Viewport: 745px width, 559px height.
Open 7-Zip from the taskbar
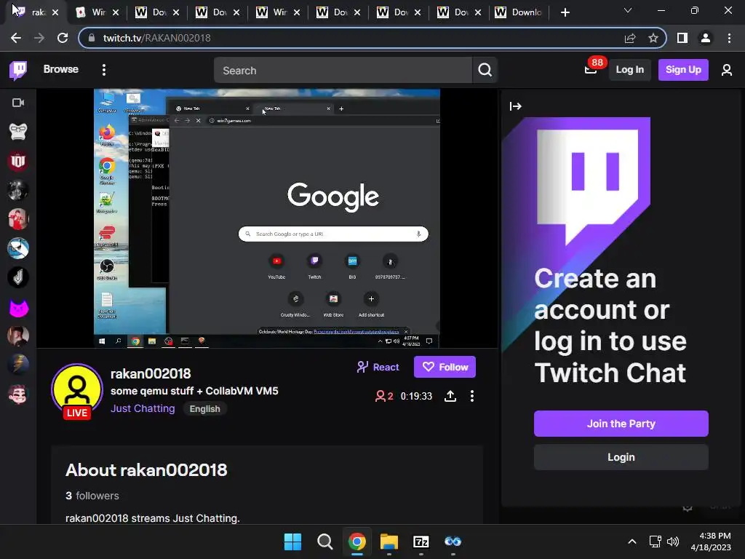pyautogui.click(x=421, y=542)
